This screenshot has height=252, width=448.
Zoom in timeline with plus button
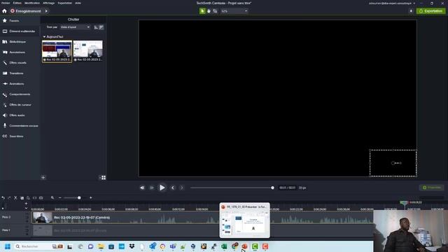pos(91,197)
